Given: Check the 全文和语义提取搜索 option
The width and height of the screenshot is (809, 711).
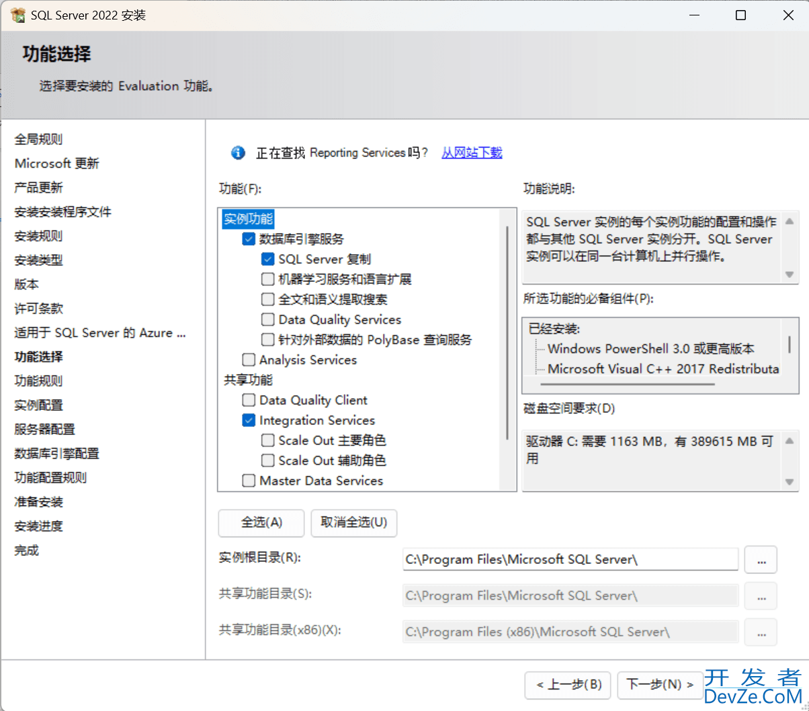Looking at the screenshot, I should 267,299.
